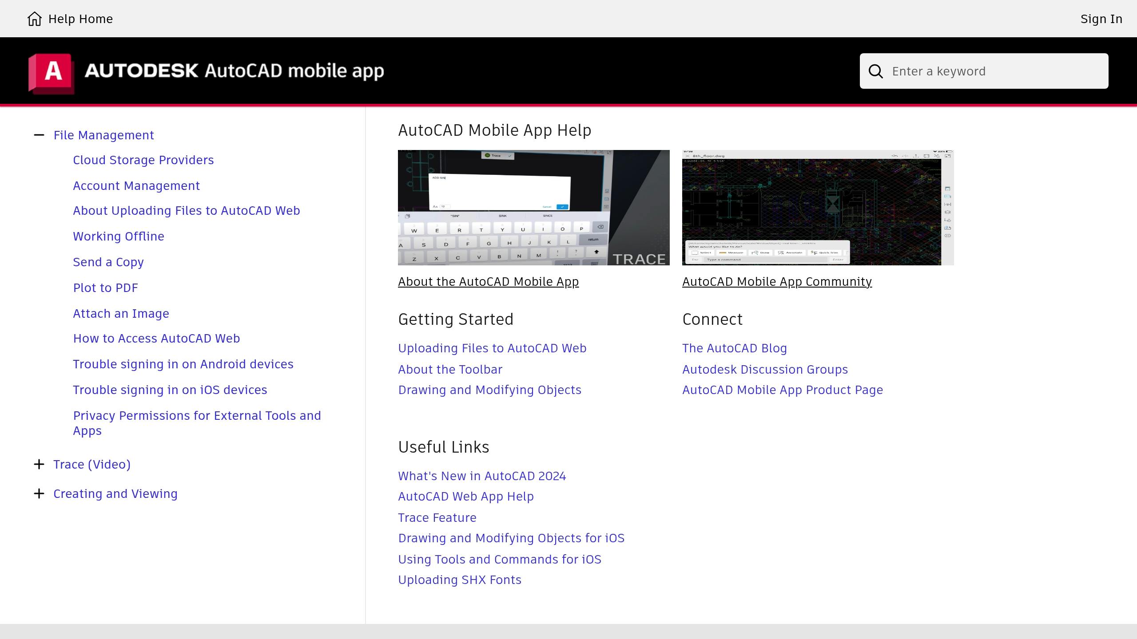The image size is (1137, 639).
Task: Collapse the File Management section
Action: pos(39,135)
